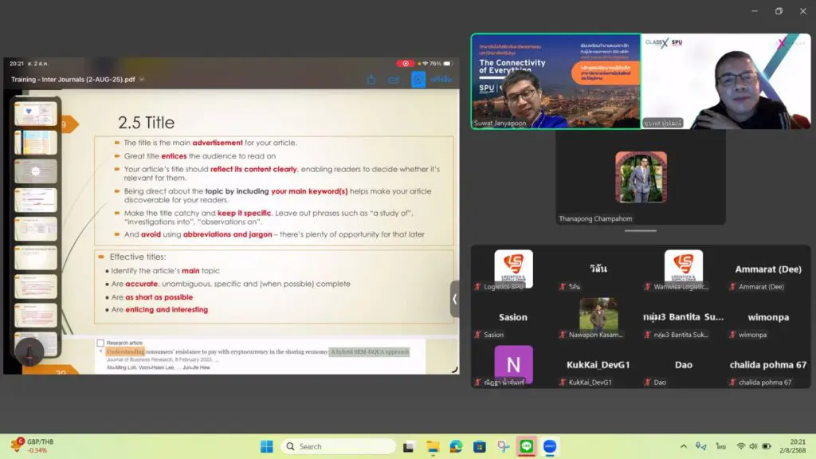816x459 pixels.
Task: Click muted mic icon beside Nawapon Kasam
Action: click(563, 335)
